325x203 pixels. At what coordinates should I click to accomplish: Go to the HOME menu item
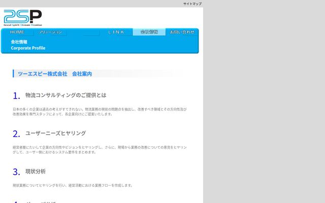(x=17, y=32)
